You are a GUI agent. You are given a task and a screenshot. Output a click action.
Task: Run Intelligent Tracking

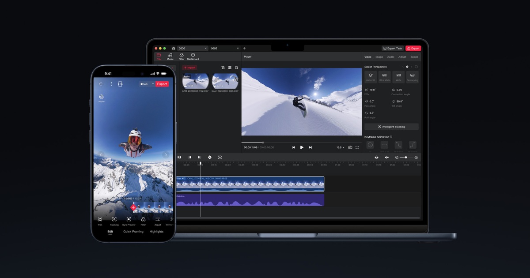coord(391,127)
